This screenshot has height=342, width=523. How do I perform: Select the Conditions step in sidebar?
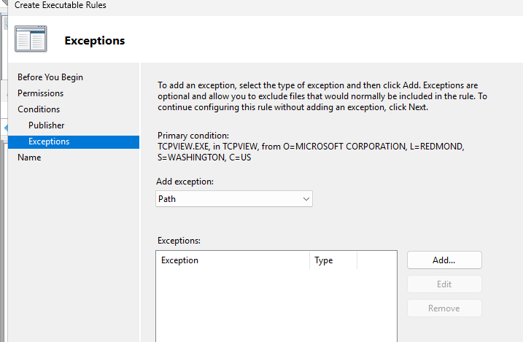39,109
